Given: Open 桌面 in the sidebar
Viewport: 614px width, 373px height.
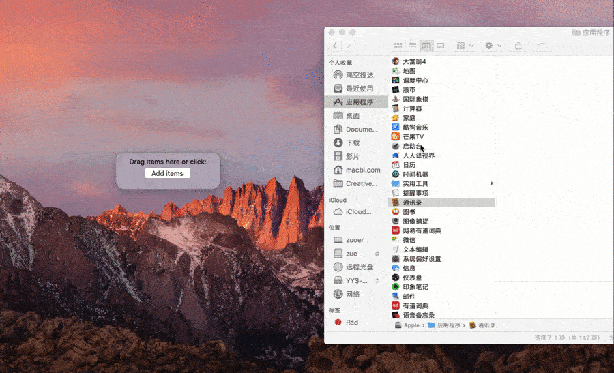Looking at the screenshot, I should 356,115.
